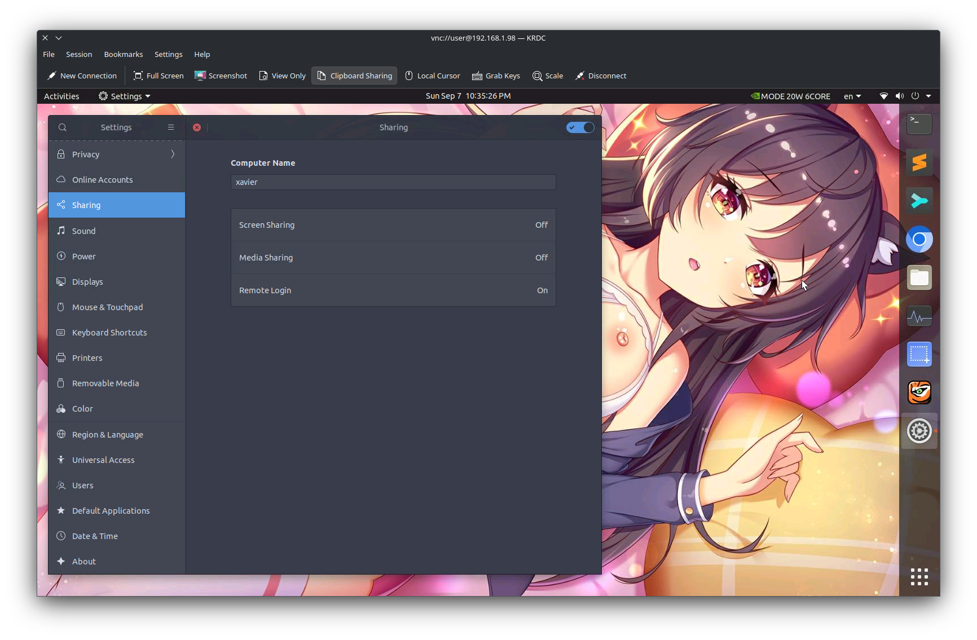Viewport: 977px width, 640px height.
Task: Select Default Applications in sidebar
Action: pyautogui.click(x=117, y=510)
